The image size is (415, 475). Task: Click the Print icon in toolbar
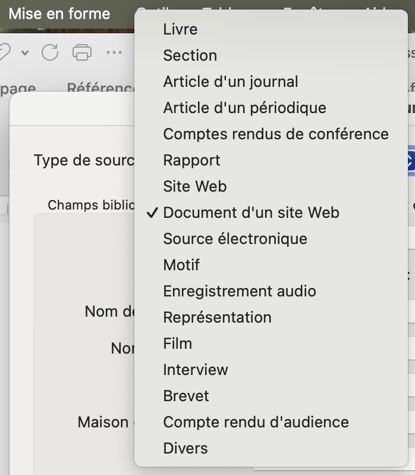(x=82, y=52)
